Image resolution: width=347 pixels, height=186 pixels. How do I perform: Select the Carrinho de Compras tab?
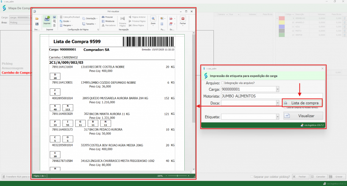tap(17, 73)
